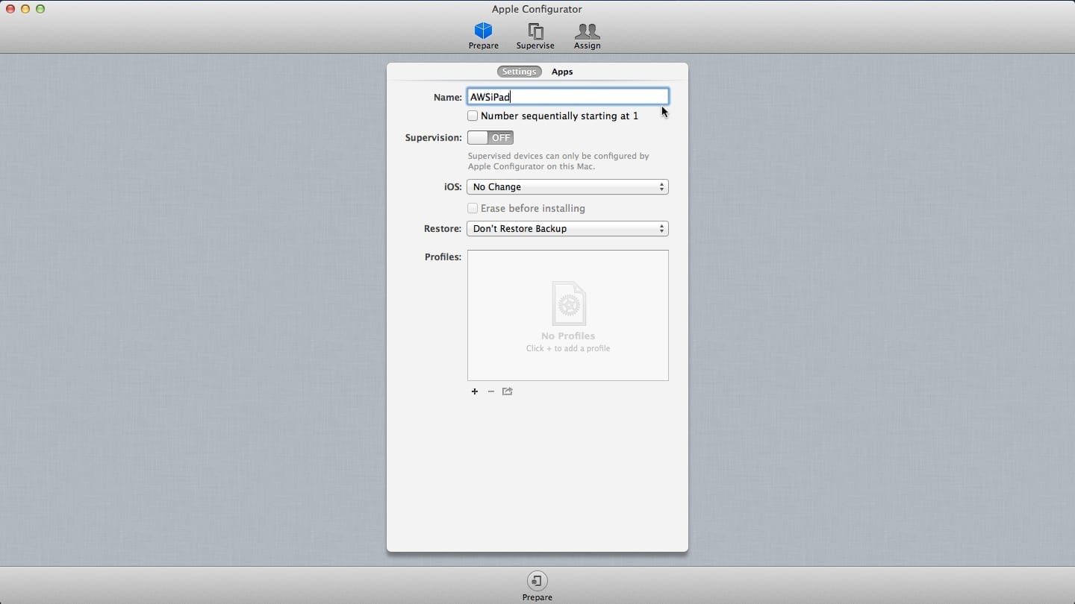Open the Restore backup dropdown
The width and height of the screenshot is (1075, 604).
coord(567,229)
